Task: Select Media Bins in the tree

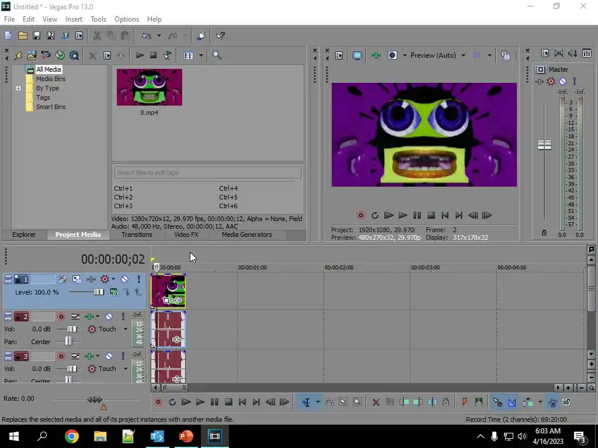Action: point(51,79)
